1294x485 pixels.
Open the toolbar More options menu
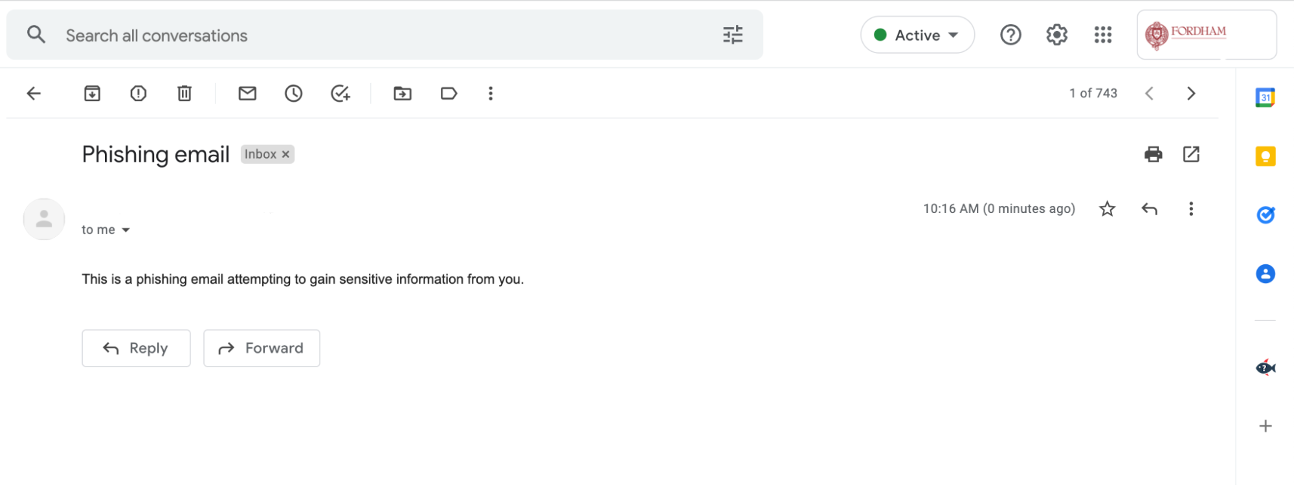(x=491, y=93)
